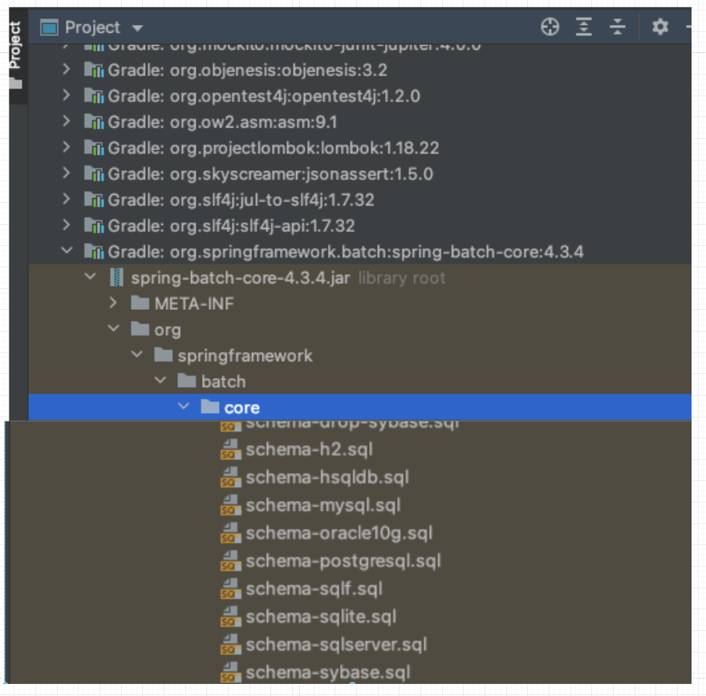Click the SQL icon of schema-mysql.sql
The image size is (706, 696).
[230, 506]
